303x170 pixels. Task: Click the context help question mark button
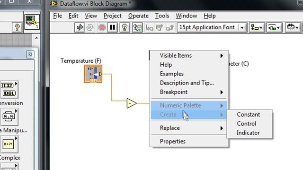tap(17, 27)
